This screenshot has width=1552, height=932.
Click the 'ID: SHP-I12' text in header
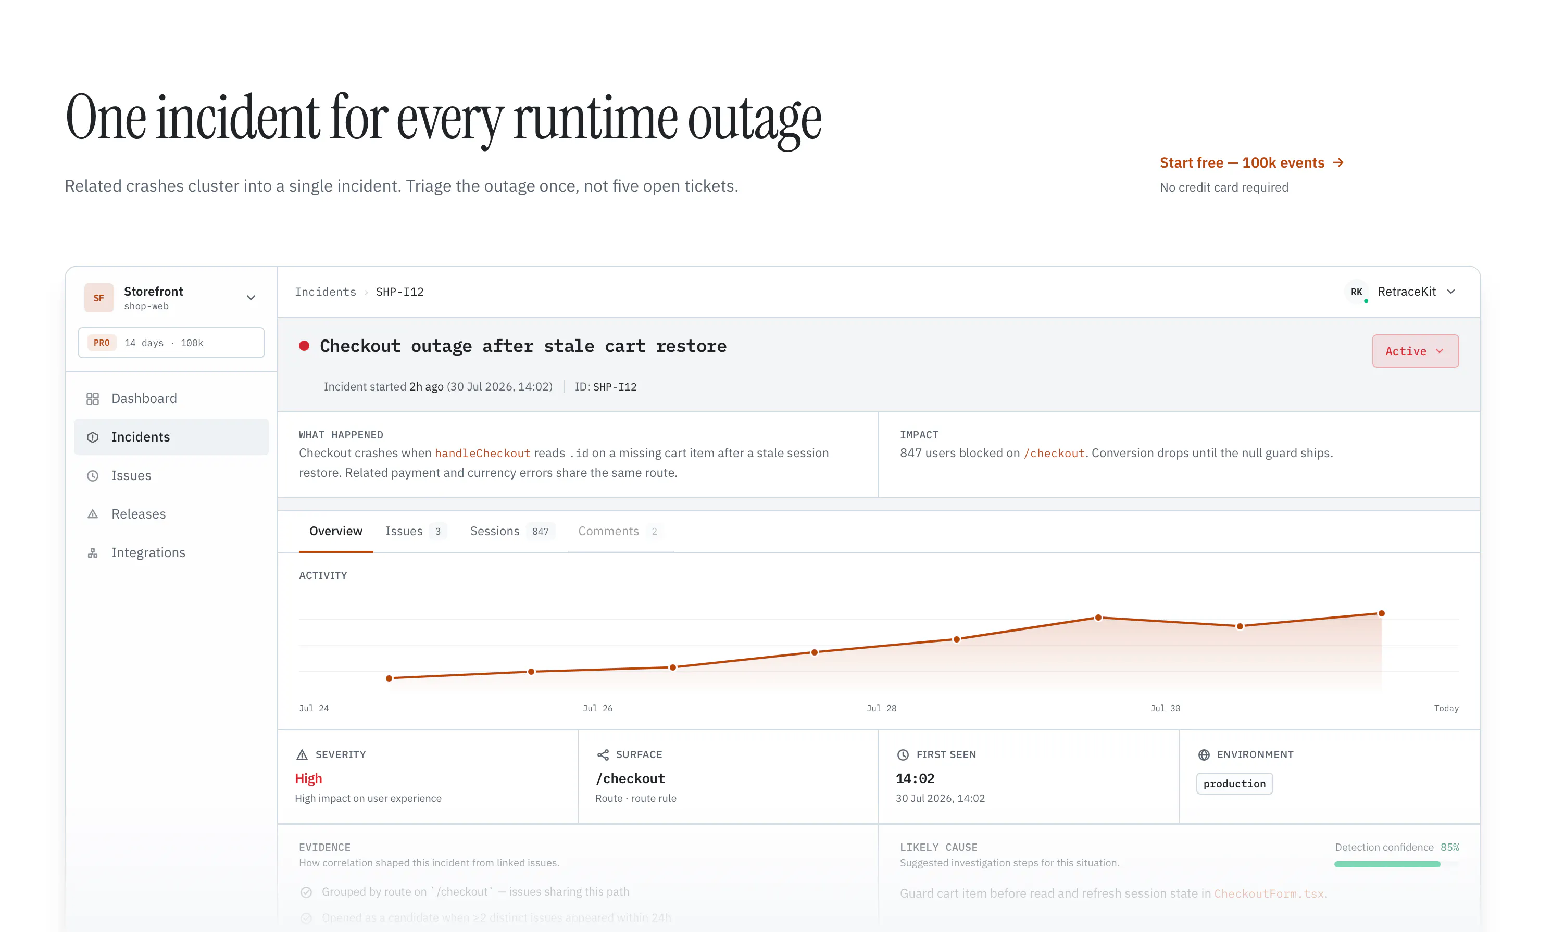[x=606, y=387]
